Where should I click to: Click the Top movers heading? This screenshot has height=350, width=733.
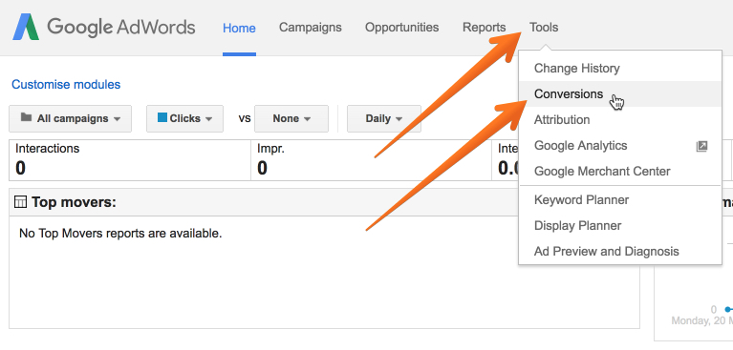pos(74,202)
